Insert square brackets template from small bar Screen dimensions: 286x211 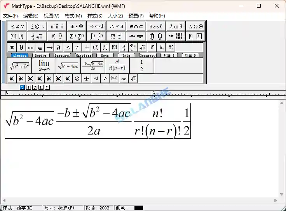click(x=105, y=47)
